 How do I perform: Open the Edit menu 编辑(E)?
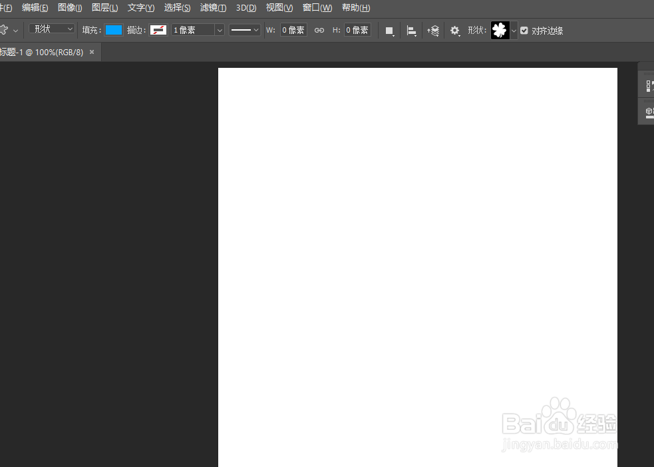click(x=35, y=8)
